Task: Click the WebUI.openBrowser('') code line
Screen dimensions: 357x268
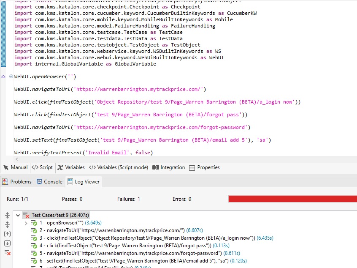Action: (45, 77)
